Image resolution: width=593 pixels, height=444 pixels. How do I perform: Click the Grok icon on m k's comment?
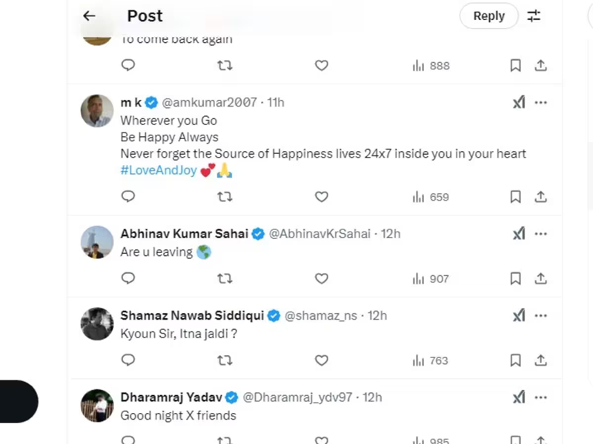click(x=519, y=103)
